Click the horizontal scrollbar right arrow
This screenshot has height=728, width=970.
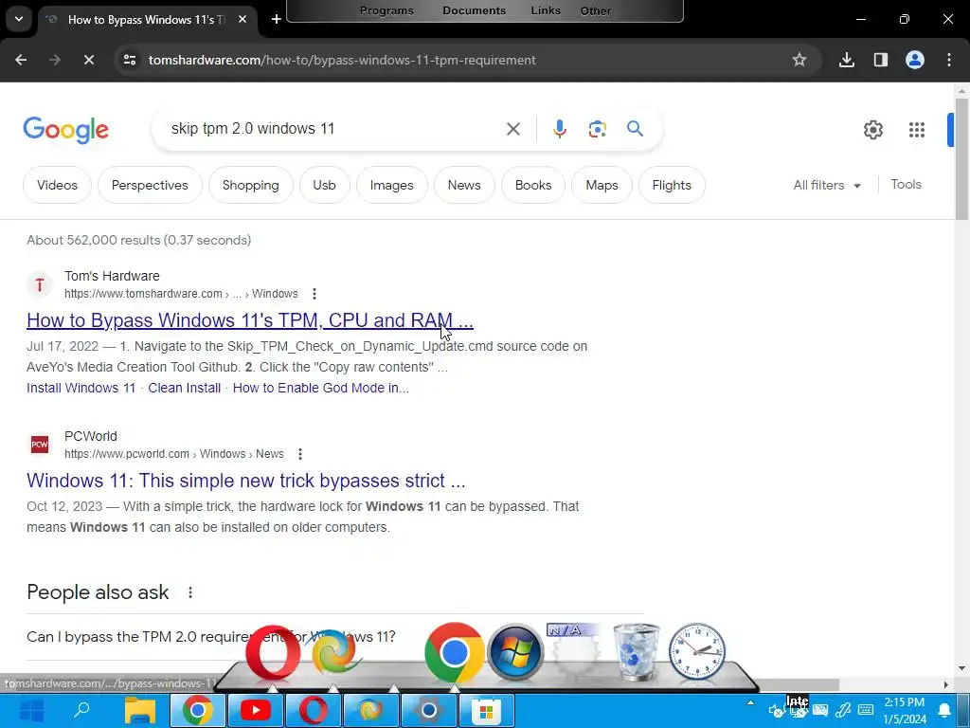tap(946, 684)
